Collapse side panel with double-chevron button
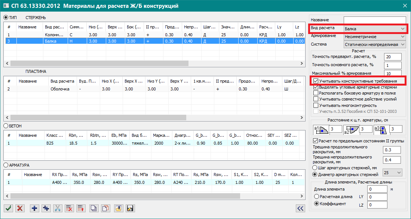This screenshot has height=219, width=411. click(x=300, y=209)
